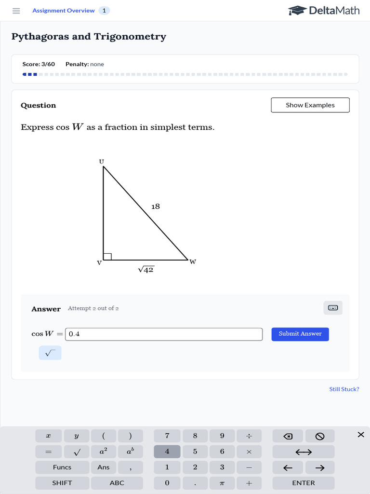Submit Answer for cos W
Viewport: 370px width, 494px height.
[x=300, y=334]
